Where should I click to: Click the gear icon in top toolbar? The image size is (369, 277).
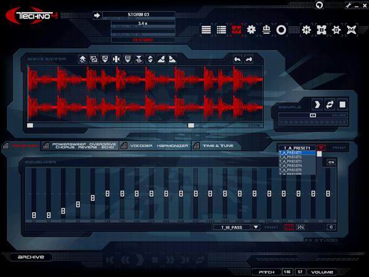click(251, 29)
